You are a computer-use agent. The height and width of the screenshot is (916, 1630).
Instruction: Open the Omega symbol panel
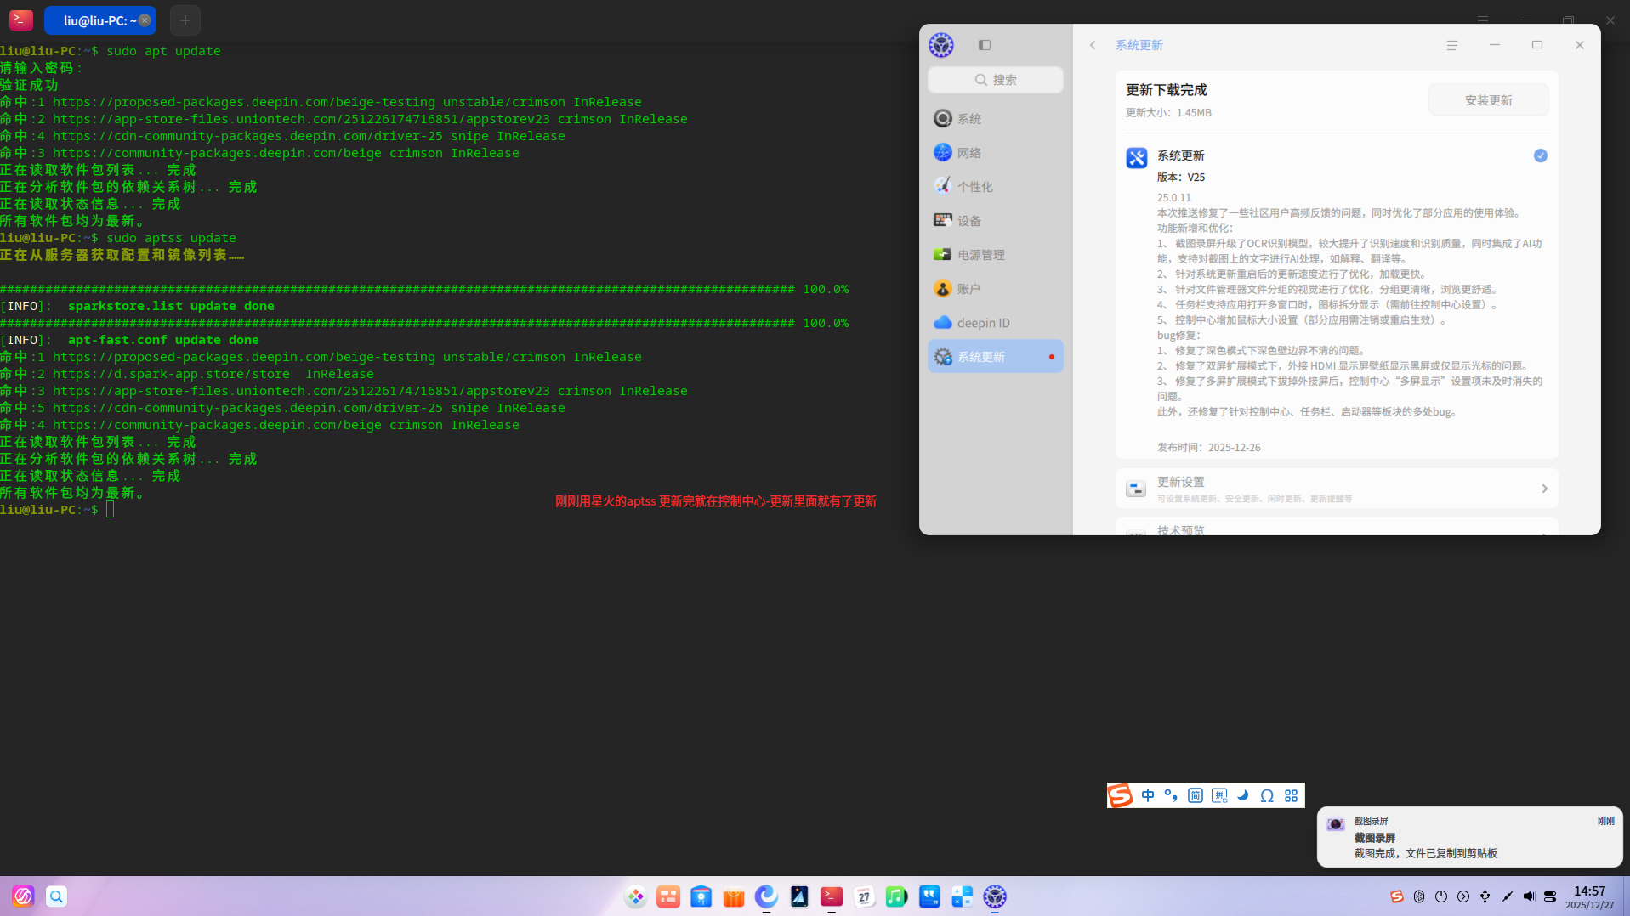[1267, 795]
